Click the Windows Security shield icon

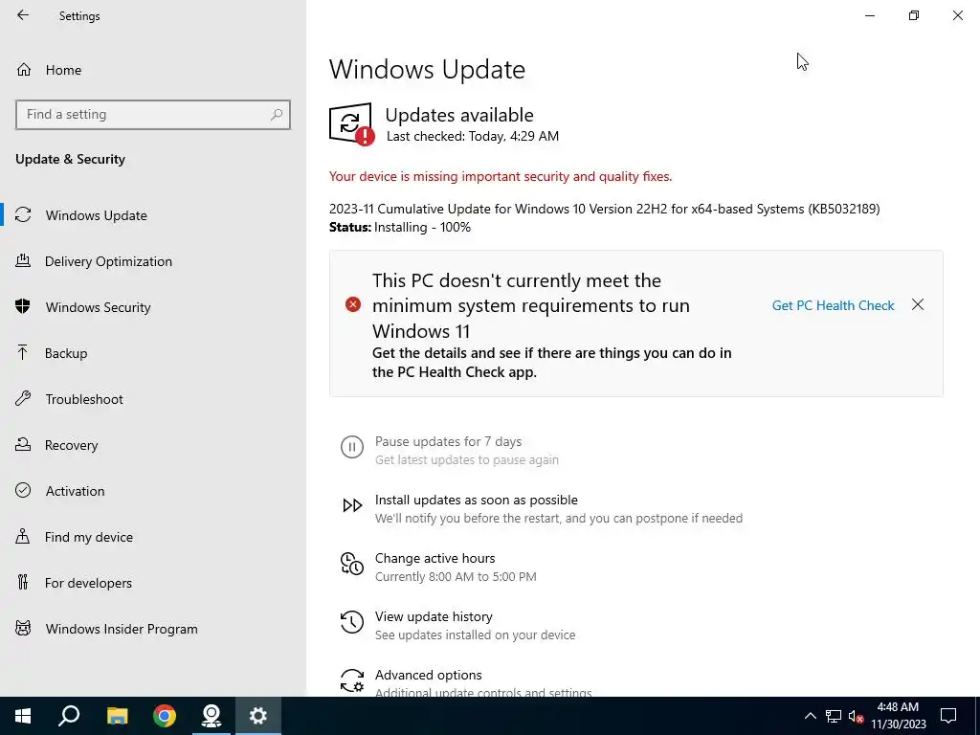(x=23, y=307)
